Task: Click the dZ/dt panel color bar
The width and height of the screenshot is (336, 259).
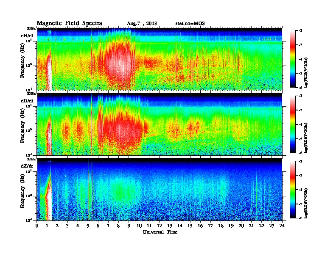Action: [293, 190]
